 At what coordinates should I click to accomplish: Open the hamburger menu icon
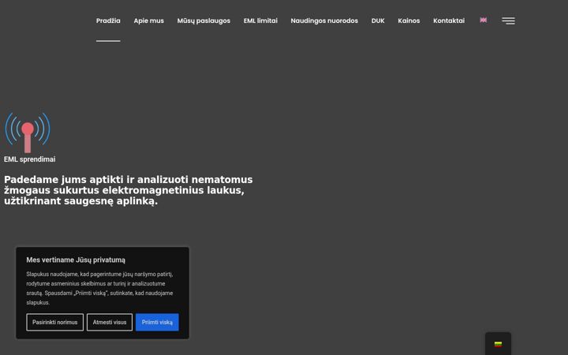tap(508, 21)
